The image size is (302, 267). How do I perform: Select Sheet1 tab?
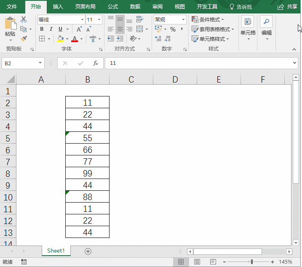[x=56, y=251]
